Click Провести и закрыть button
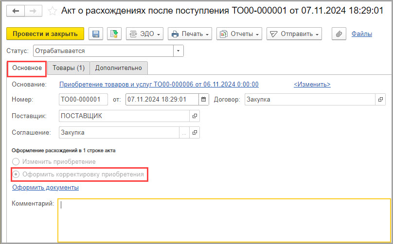Image resolution: width=393 pixels, height=244 pixels. coord(45,34)
